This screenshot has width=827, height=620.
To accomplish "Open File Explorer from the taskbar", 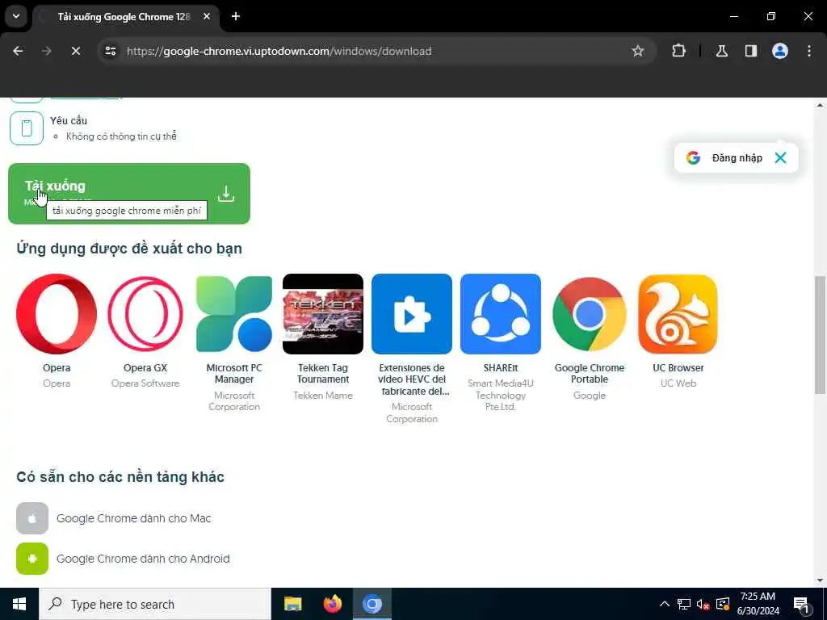I will pyautogui.click(x=292, y=604).
